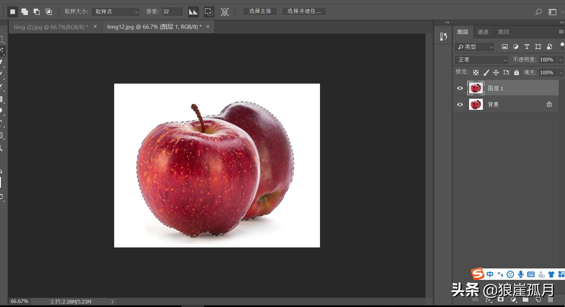Open the 取样点 sample size dropdown
Screen dimensions: 565x307
pyautogui.click(x=116, y=11)
